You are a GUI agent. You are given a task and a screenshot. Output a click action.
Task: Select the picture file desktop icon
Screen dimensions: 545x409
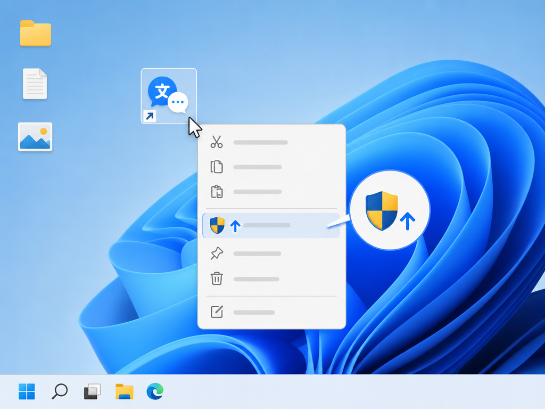(35, 137)
